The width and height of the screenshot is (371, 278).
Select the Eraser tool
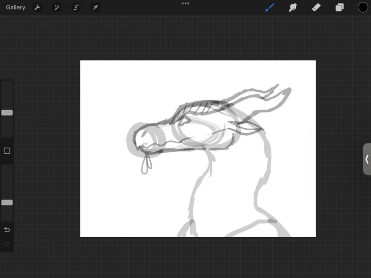(316, 7)
